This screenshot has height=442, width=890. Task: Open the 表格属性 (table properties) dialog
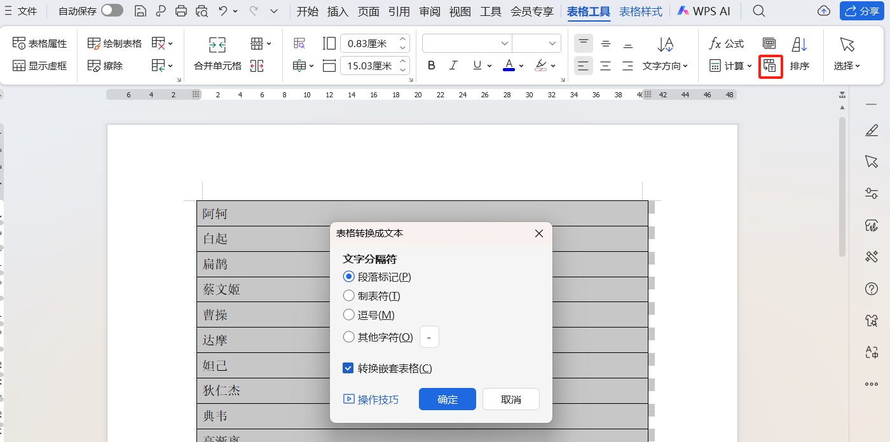(x=39, y=43)
